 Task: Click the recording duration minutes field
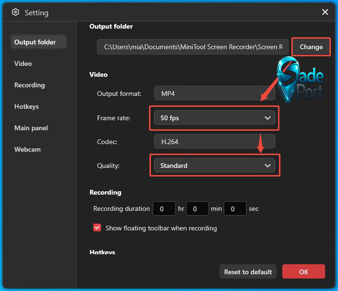click(x=198, y=208)
